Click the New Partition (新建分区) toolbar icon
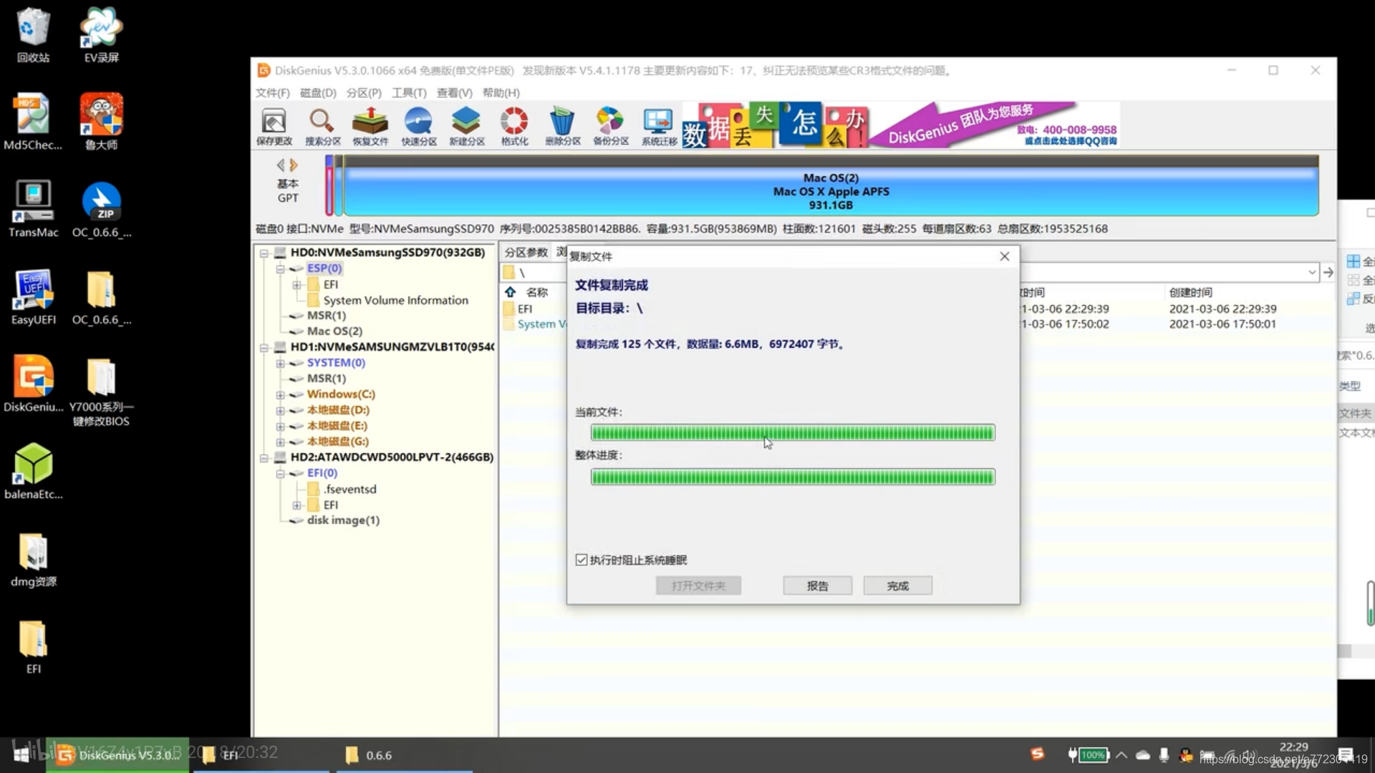Image resolution: width=1375 pixels, height=773 pixels. tap(467, 127)
